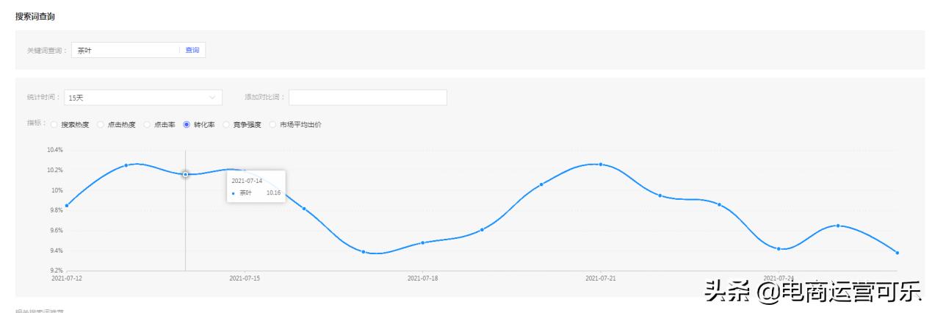Select the 点击热度 radio option
This screenshot has height=313, width=932.
pos(101,124)
